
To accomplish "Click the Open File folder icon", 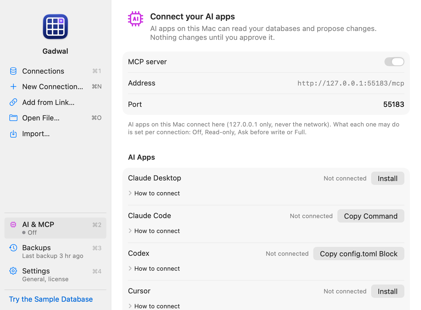I will [13, 118].
